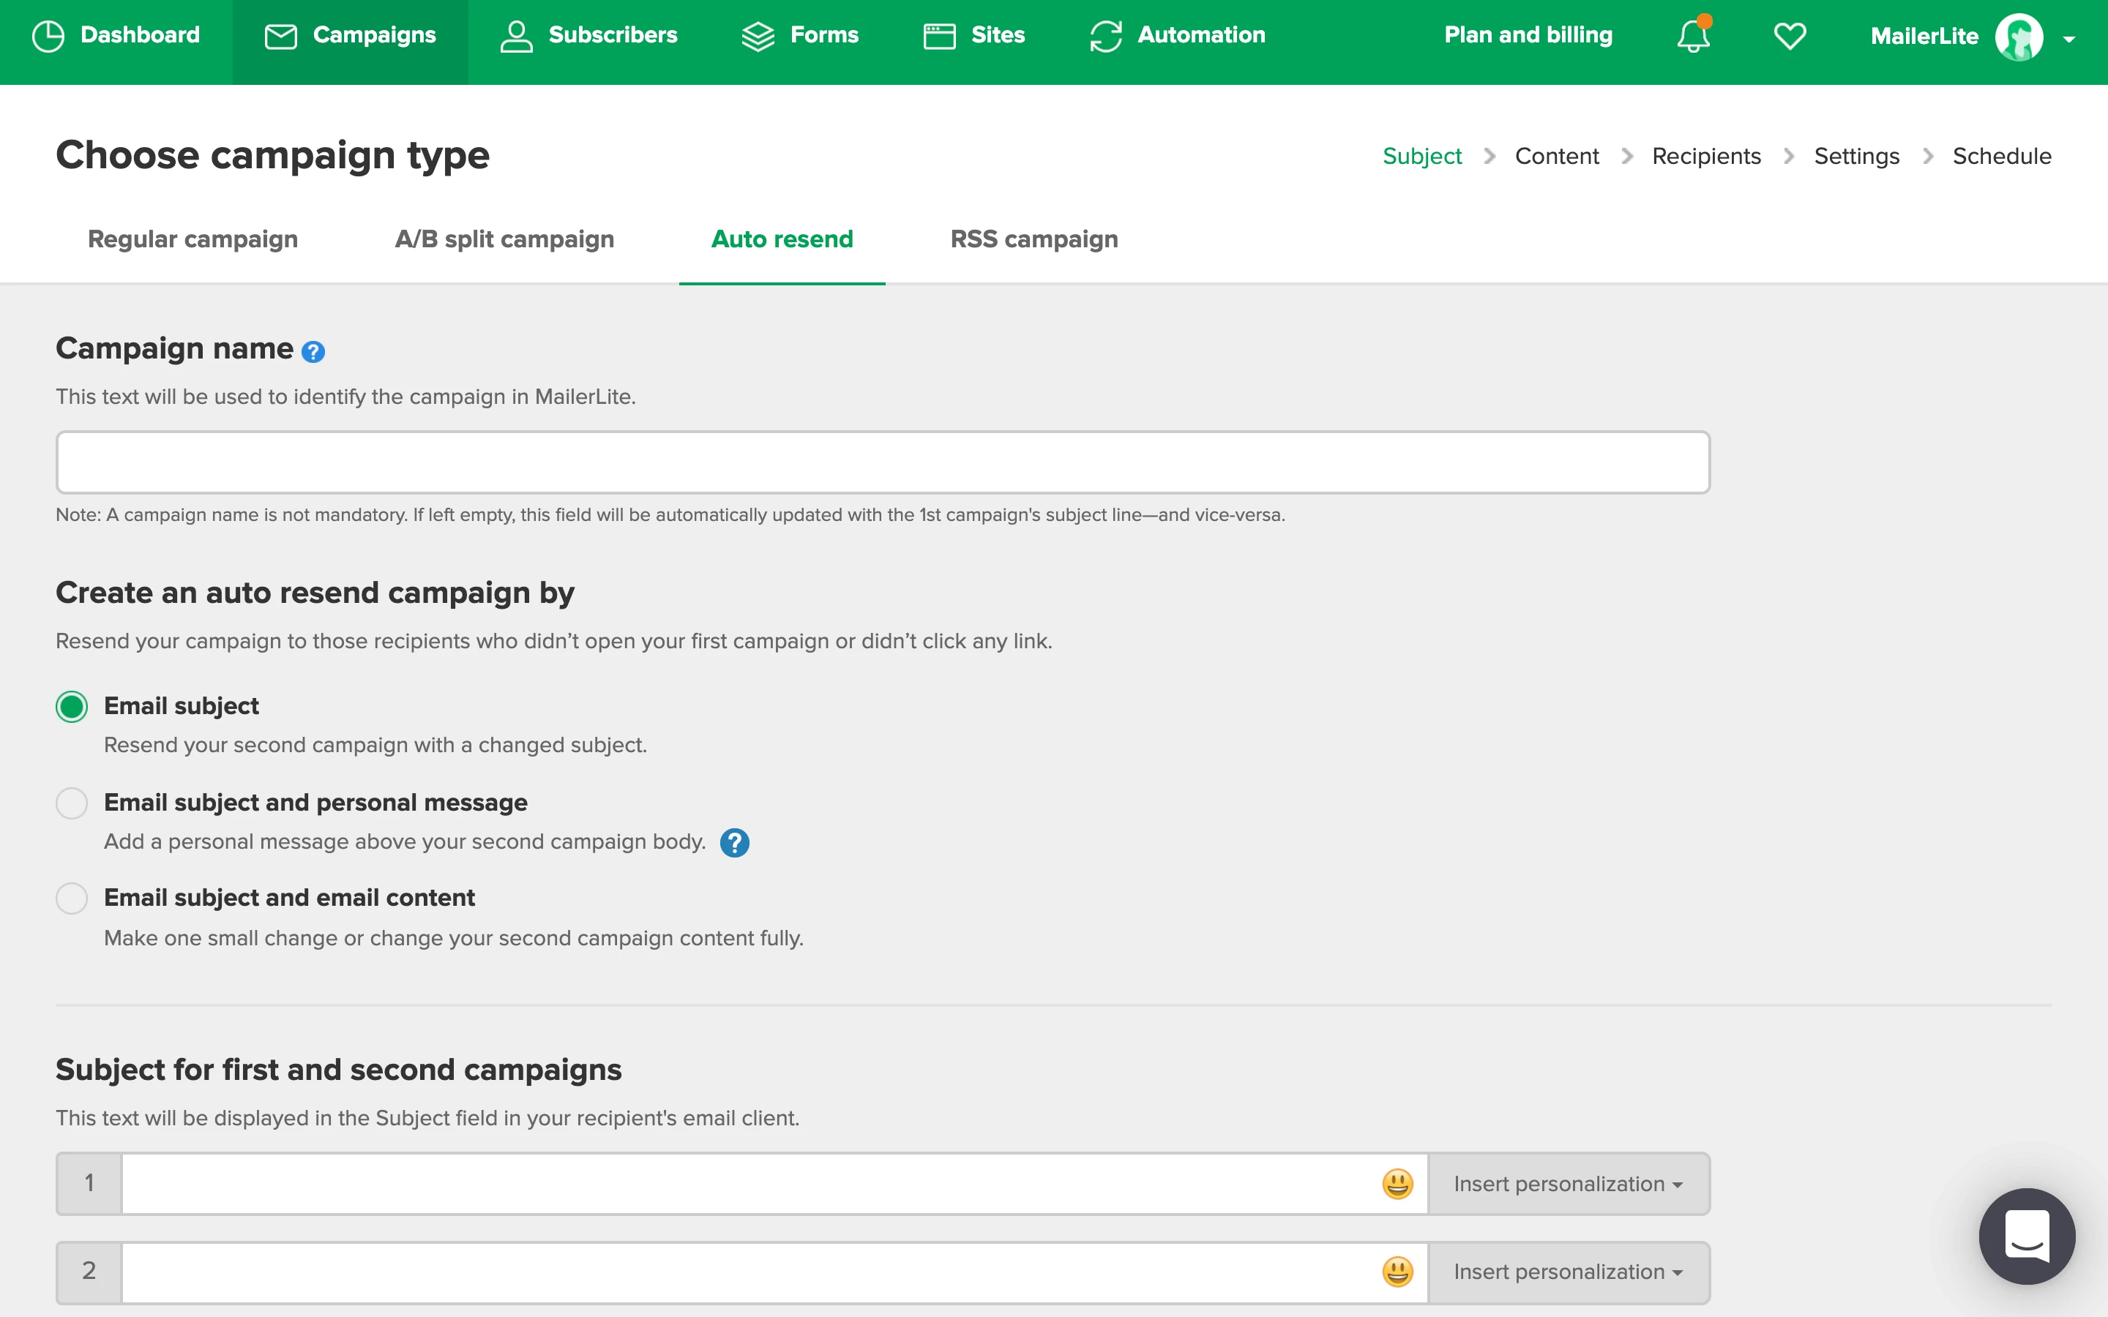The width and height of the screenshot is (2108, 1317).
Task: Switch to the RSS campaign tab
Action: (x=1034, y=239)
